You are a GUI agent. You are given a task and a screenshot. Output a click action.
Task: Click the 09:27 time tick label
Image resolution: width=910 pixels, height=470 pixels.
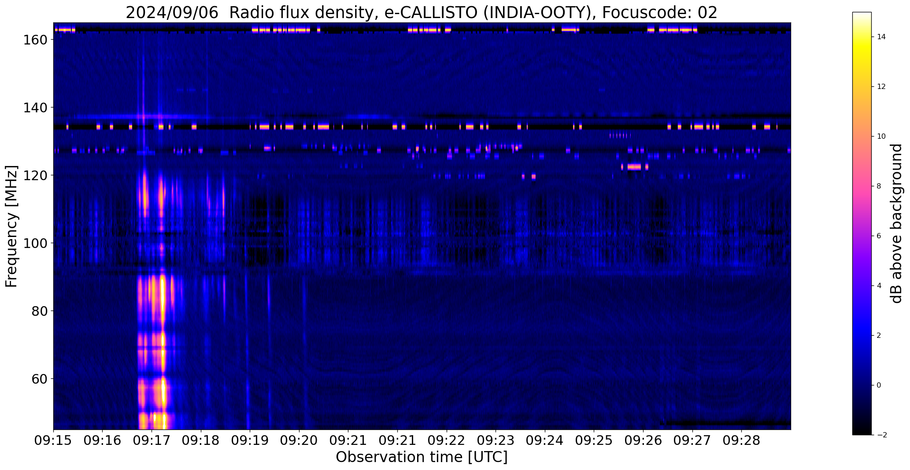tap(692, 441)
